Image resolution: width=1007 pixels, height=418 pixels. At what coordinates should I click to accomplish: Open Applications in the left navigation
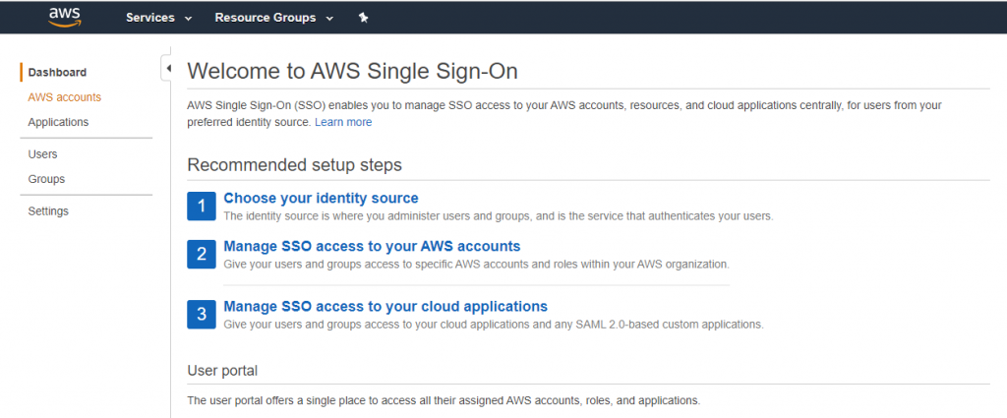[x=58, y=122]
